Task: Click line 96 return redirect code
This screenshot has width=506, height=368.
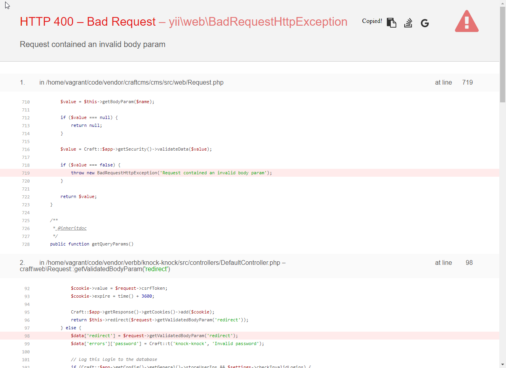Action: coord(160,320)
